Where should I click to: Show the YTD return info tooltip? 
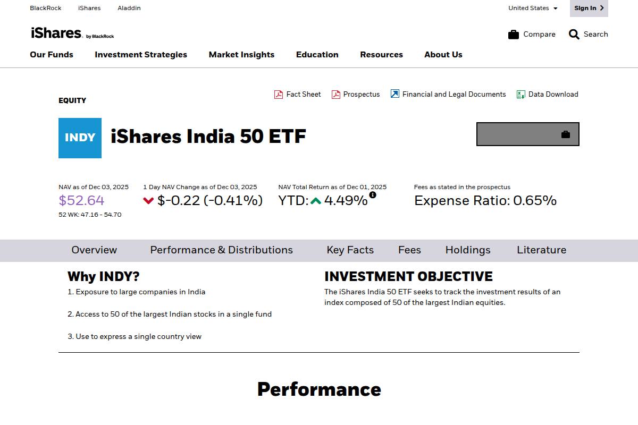click(373, 194)
